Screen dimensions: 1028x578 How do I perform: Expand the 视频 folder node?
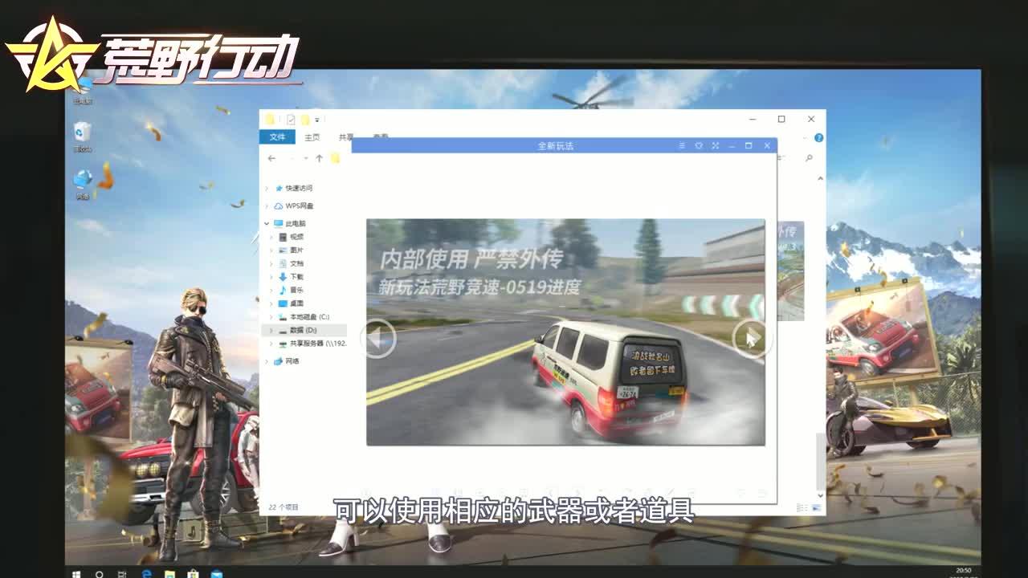tap(271, 237)
